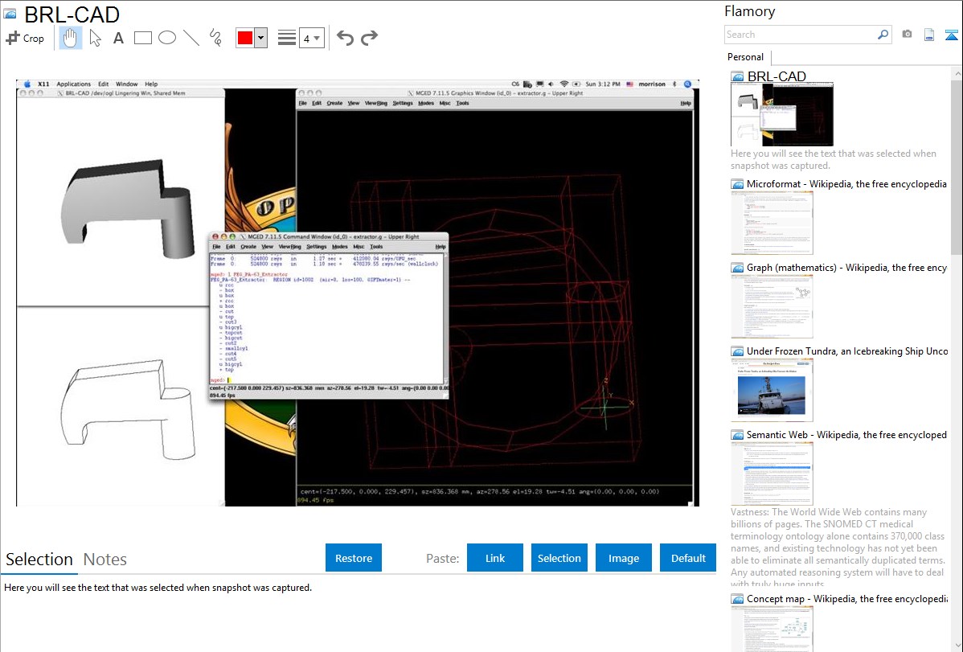The width and height of the screenshot is (963, 652).
Task: Click the Graph (mathematics) - Wikipedia title
Action: click(x=846, y=268)
